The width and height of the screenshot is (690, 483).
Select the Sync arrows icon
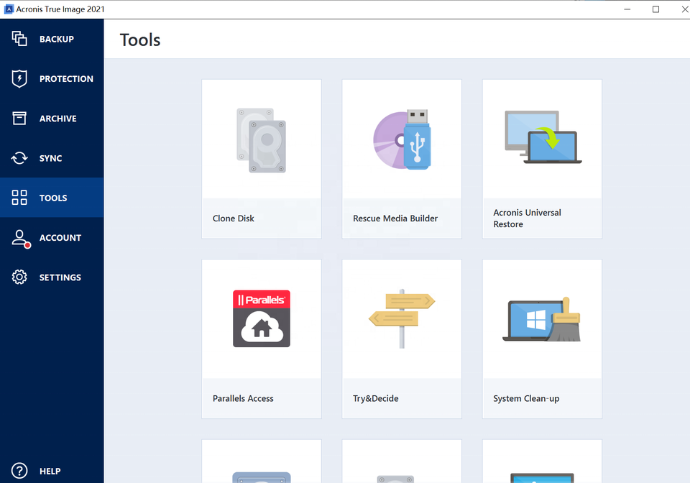[x=19, y=158]
